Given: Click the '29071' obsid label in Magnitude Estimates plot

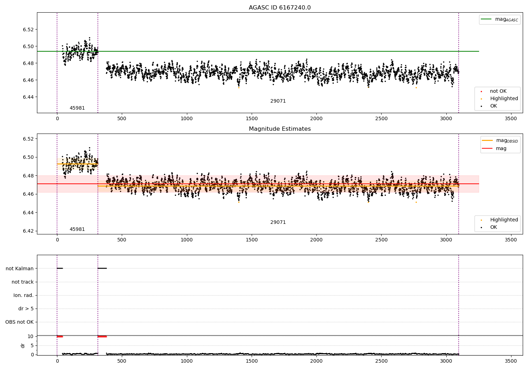Looking at the screenshot, I should click(278, 222).
